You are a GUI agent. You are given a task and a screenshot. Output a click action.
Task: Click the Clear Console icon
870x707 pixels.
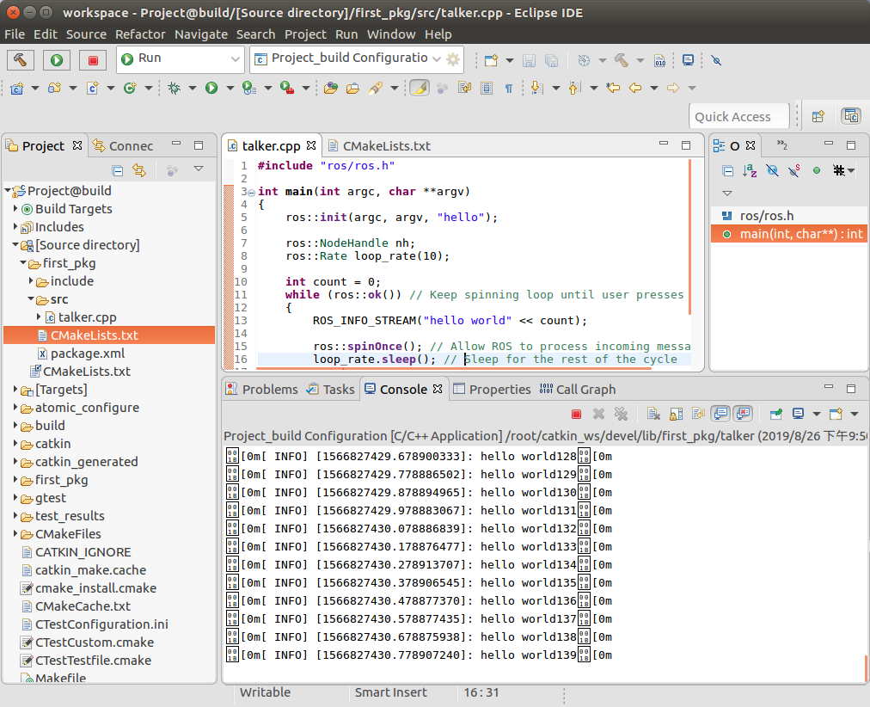click(653, 415)
